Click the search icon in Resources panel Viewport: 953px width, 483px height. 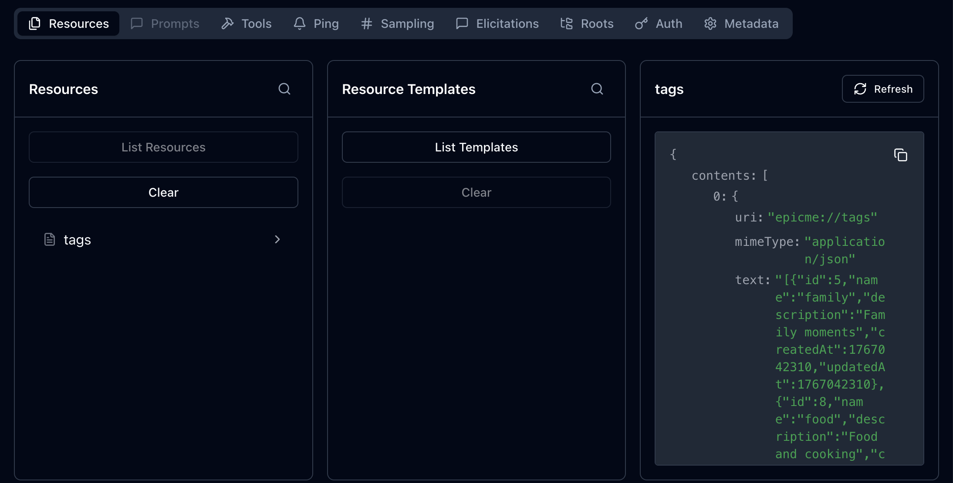pos(284,89)
